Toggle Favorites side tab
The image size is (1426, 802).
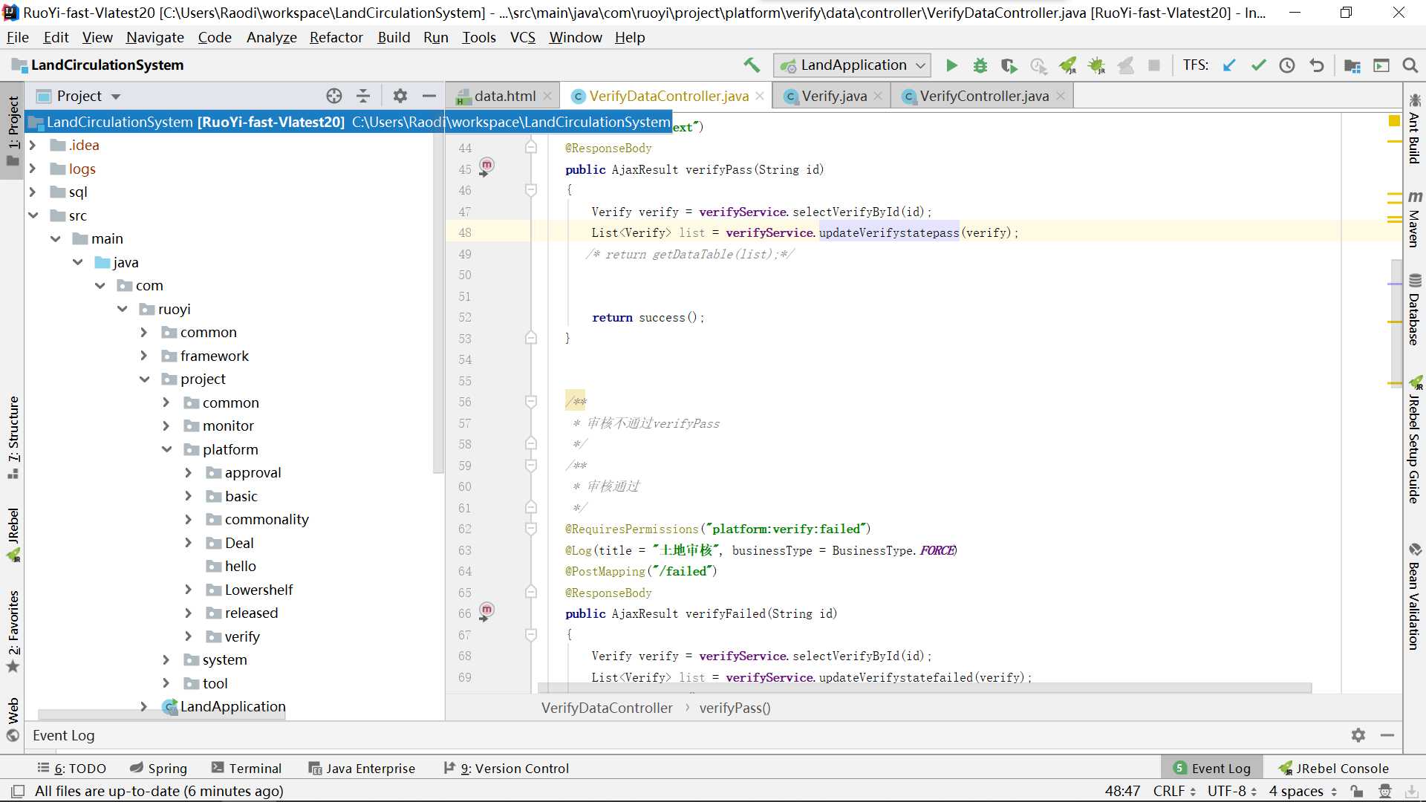point(13,631)
